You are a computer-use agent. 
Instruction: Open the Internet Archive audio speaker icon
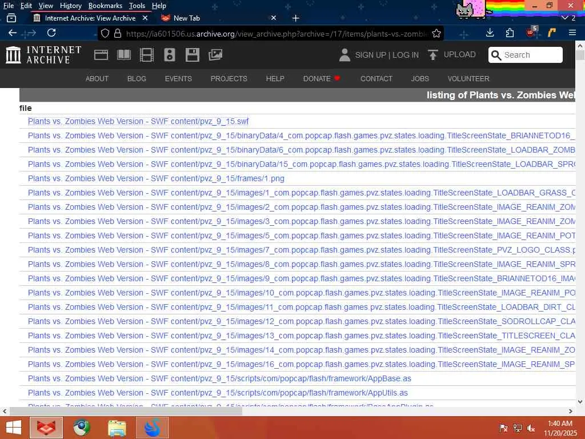[x=170, y=55]
